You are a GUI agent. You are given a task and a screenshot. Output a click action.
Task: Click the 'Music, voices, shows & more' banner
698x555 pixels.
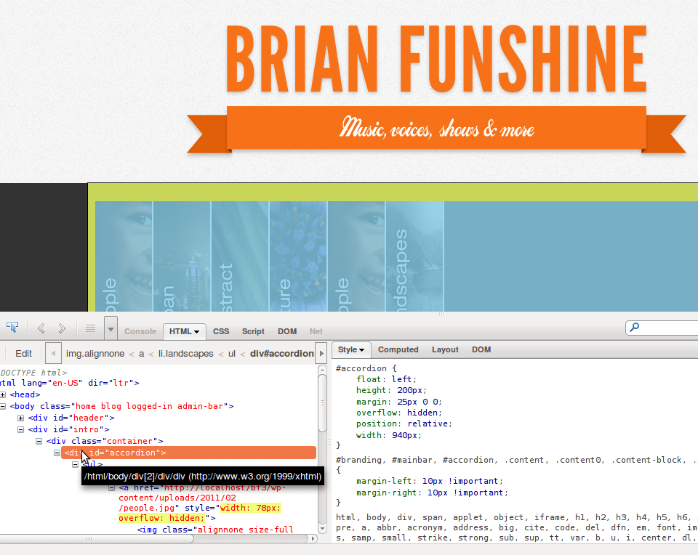(x=437, y=128)
